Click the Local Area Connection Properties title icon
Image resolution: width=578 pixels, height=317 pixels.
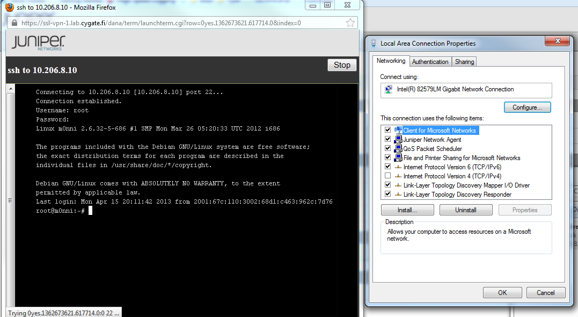[374, 44]
